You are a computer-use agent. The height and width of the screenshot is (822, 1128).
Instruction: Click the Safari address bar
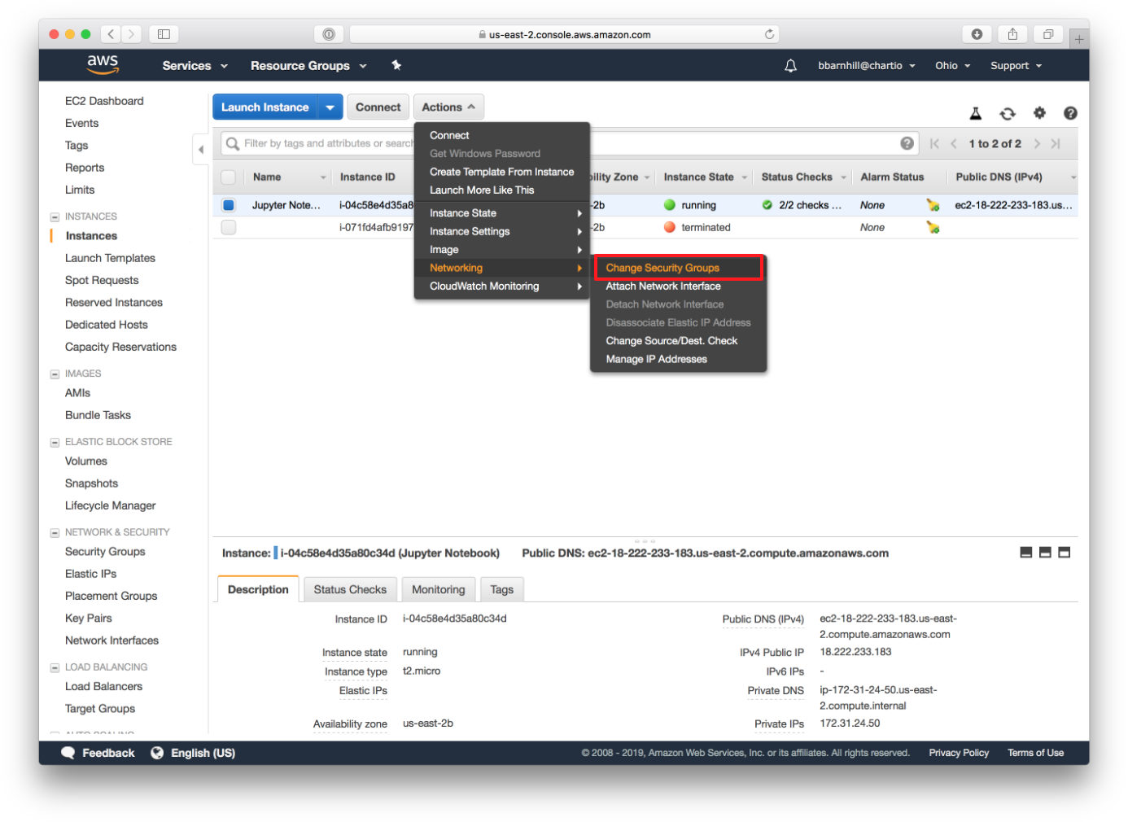tap(564, 34)
